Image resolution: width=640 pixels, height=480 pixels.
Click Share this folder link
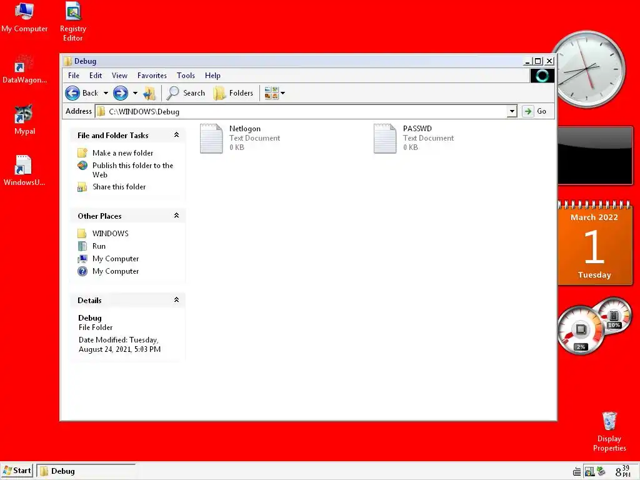pos(119,186)
